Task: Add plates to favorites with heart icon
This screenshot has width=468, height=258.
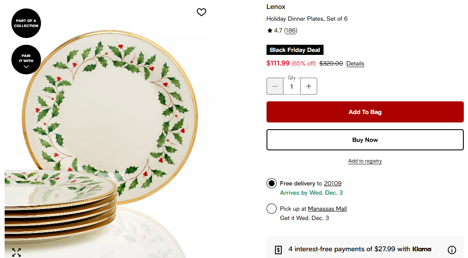Action: pyautogui.click(x=201, y=12)
